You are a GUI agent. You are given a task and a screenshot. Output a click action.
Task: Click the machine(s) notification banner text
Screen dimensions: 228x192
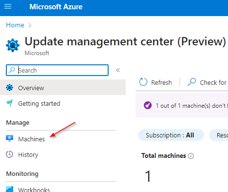tap(191, 106)
